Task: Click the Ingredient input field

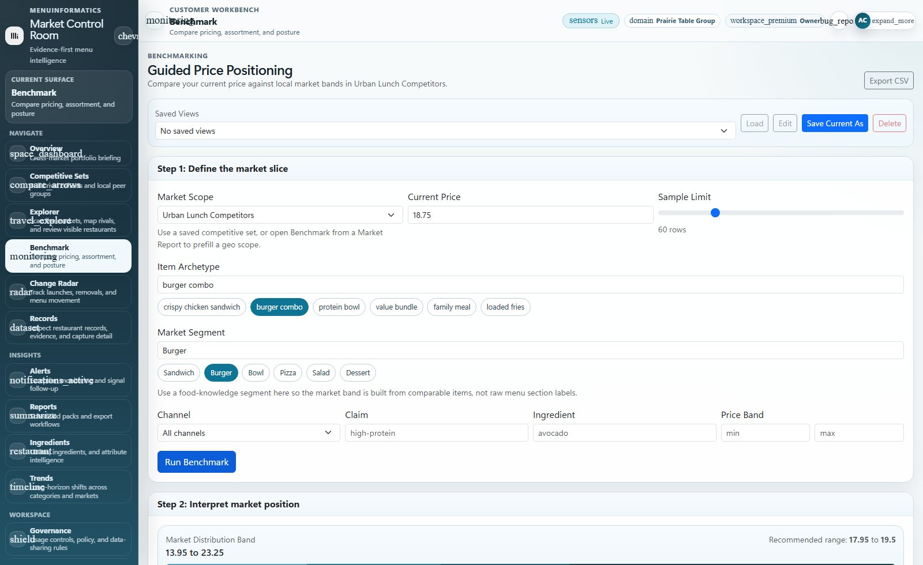Action: 624,433
